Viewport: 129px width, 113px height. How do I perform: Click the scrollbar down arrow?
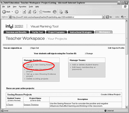click(x=127, y=107)
